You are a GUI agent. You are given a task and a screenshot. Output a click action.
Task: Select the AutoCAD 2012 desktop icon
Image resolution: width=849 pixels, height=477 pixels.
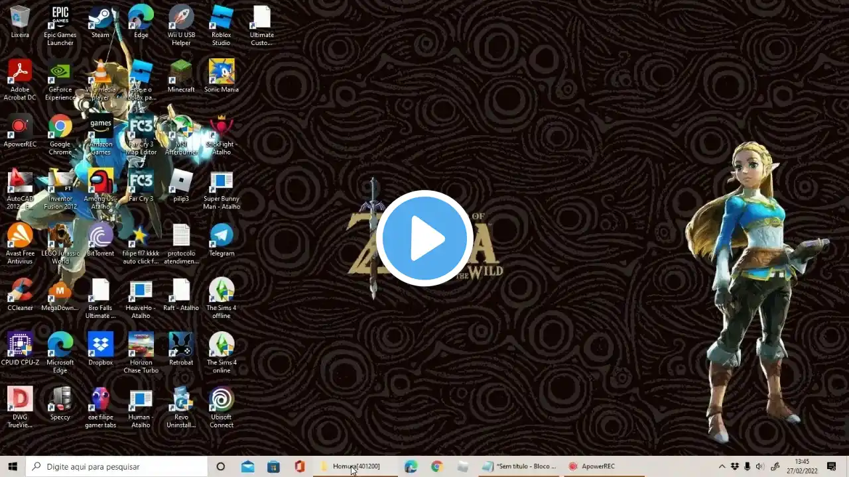pyautogui.click(x=20, y=189)
